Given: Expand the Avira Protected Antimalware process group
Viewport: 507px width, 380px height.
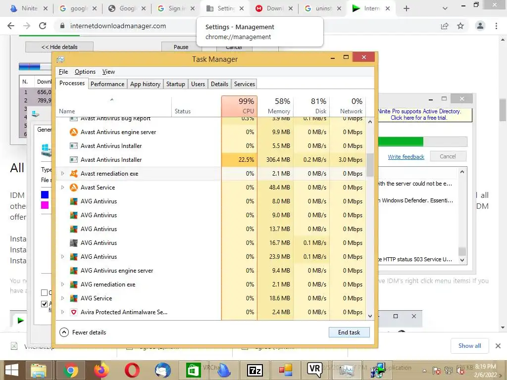Looking at the screenshot, I should tap(63, 312).
